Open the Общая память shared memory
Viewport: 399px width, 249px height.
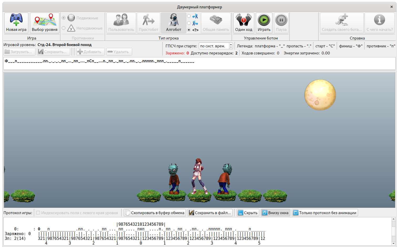pyautogui.click(x=216, y=23)
